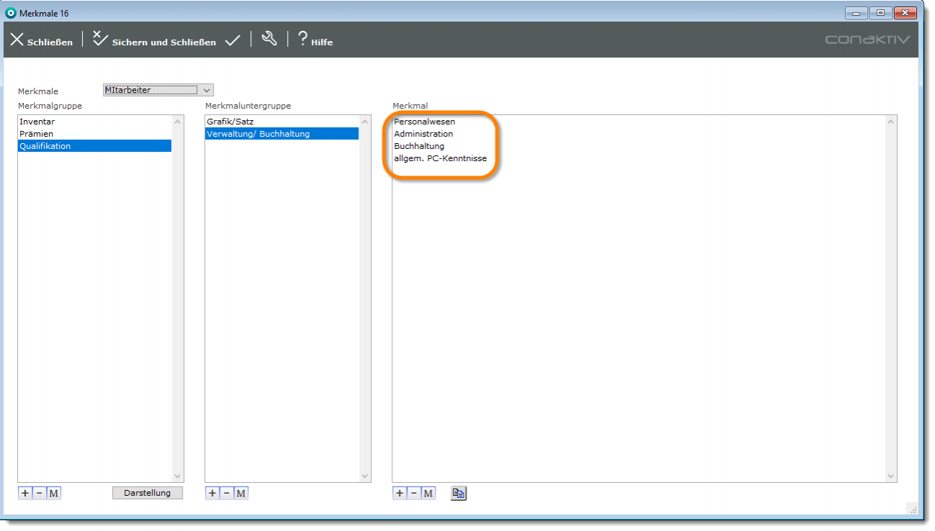The width and height of the screenshot is (935, 531).
Task: Click the standalone checkmark save icon
Action: pyautogui.click(x=232, y=40)
